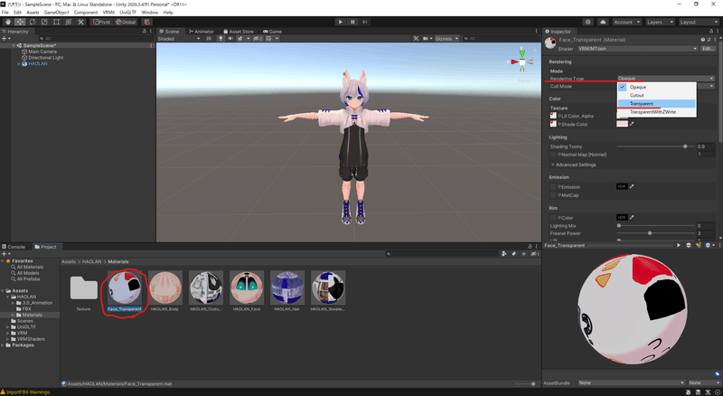The image size is (723, 396).
Task: Open custom editor tools icon
Action: pos(80,22)
